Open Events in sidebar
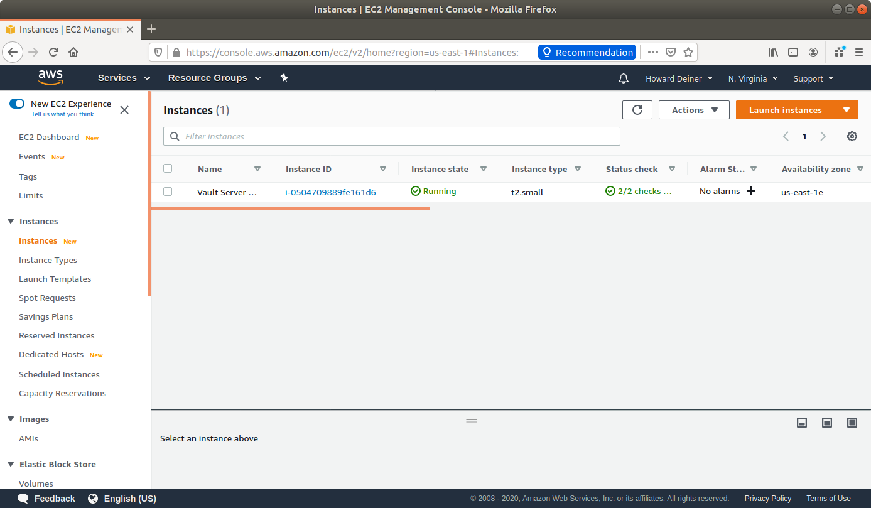871x508 pixels. (x=32, y=156)
